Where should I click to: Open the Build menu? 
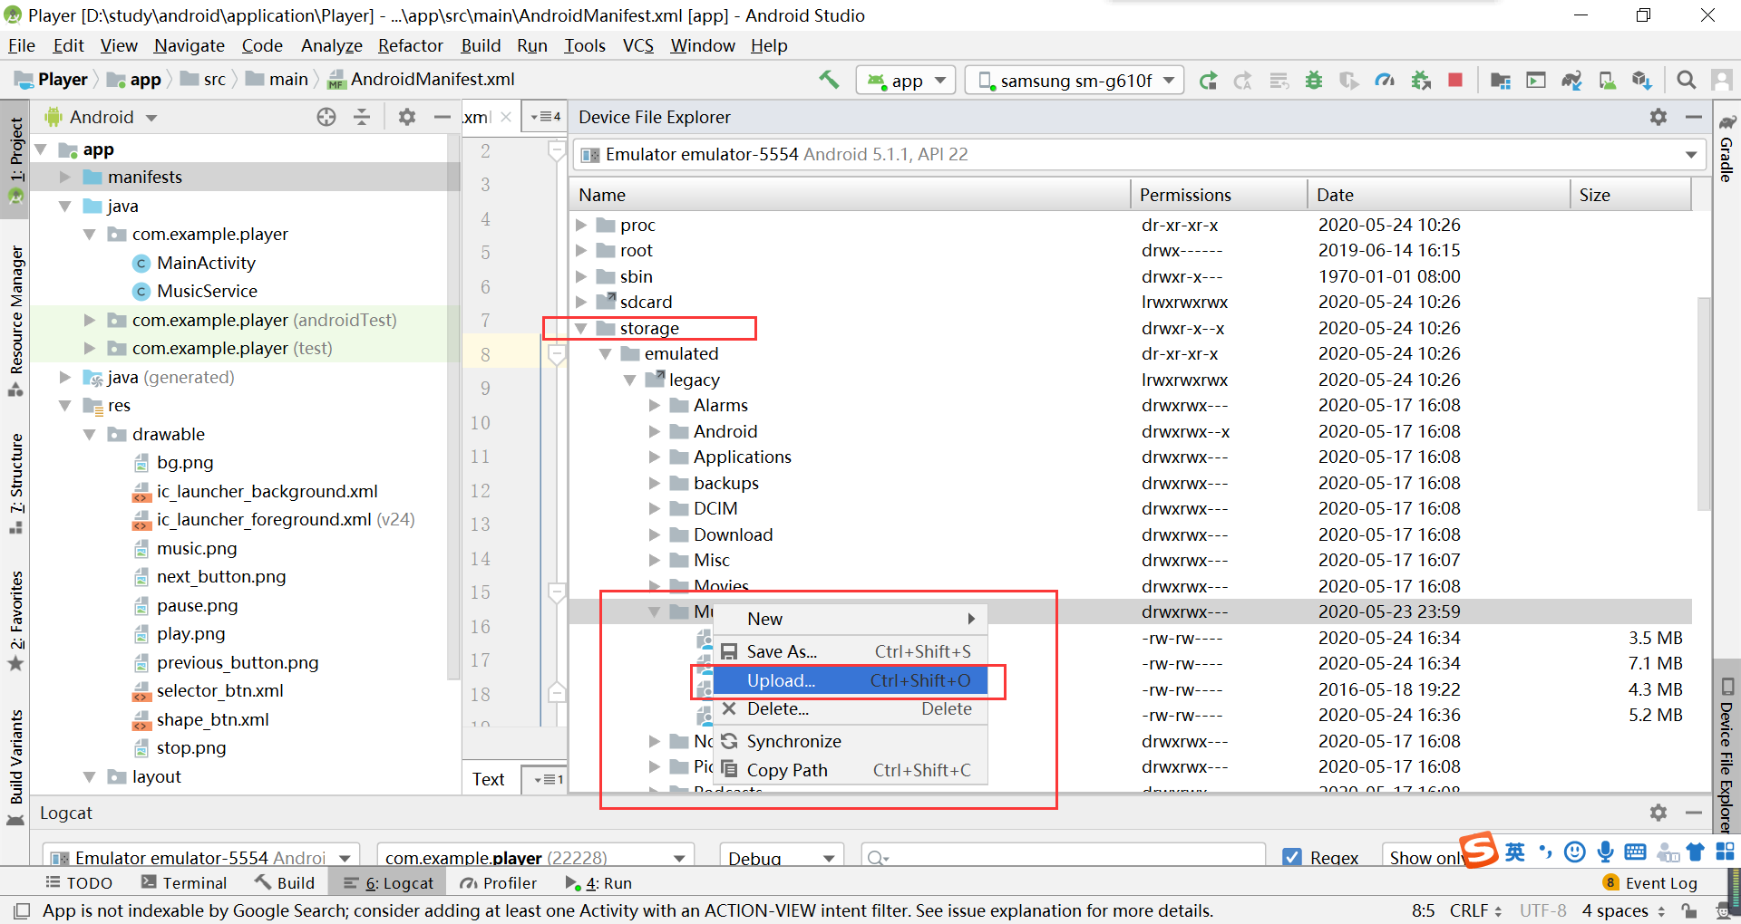coord(481,45)
